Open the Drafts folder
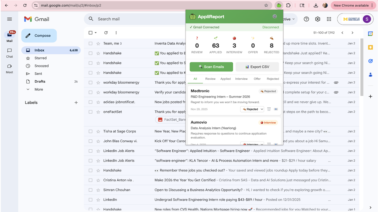The width and height of the screenshot is (378, 212). tap(51, 82)
